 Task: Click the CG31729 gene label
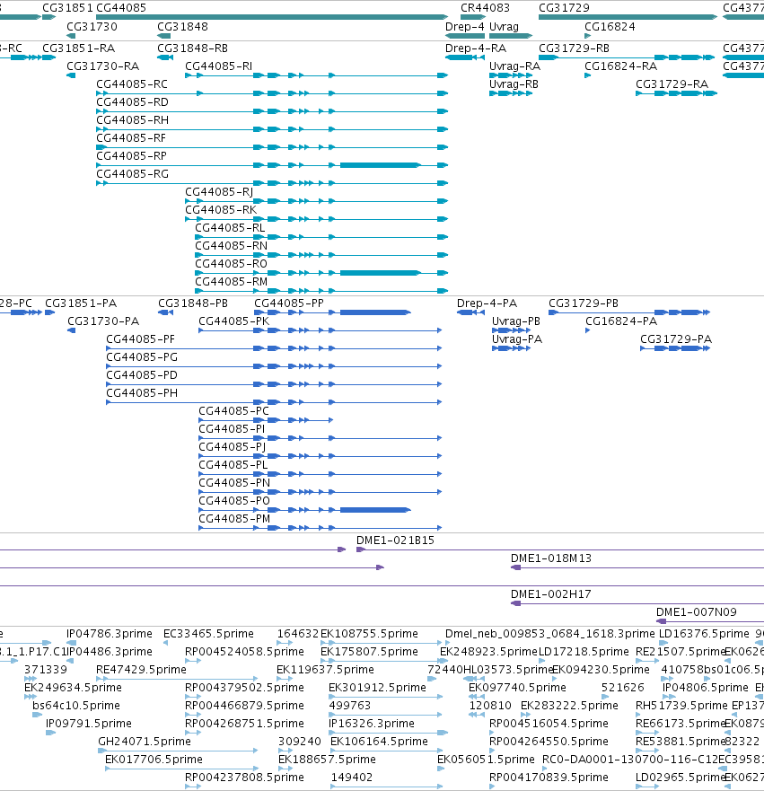[x=564, y=8]
